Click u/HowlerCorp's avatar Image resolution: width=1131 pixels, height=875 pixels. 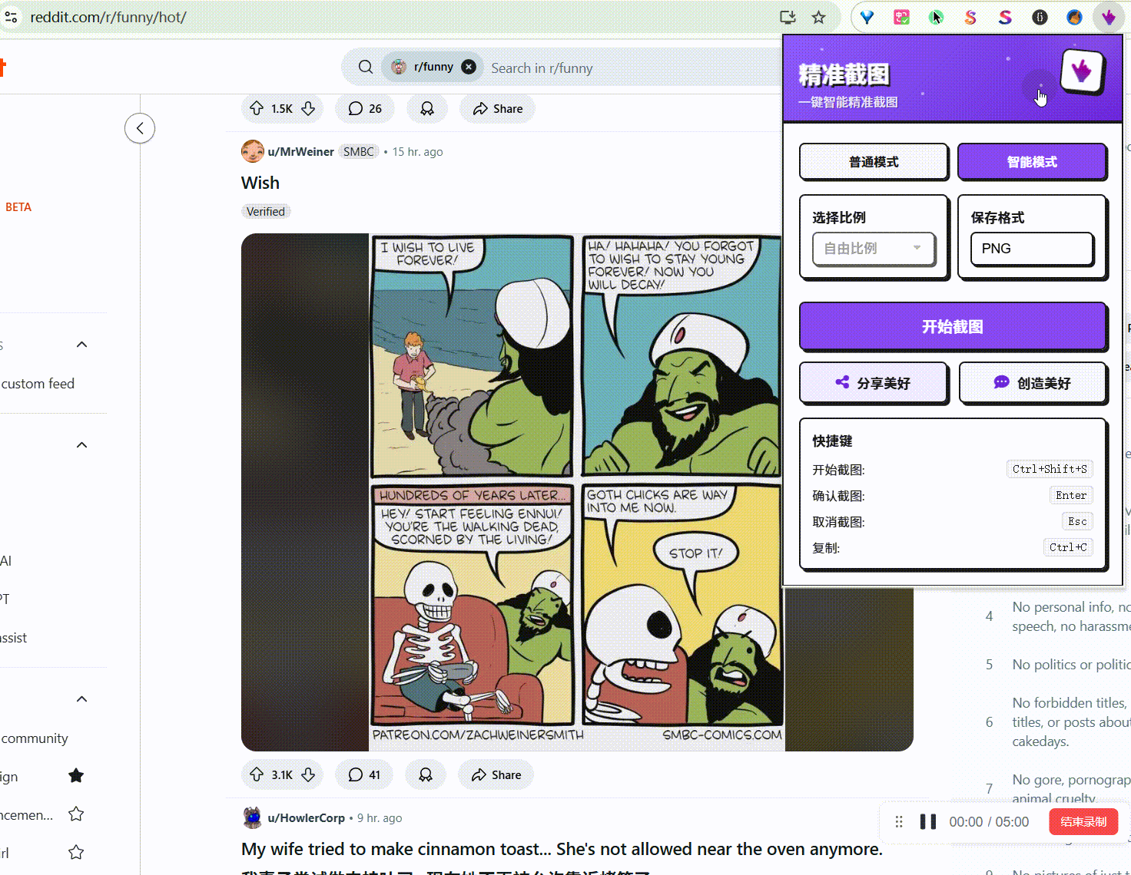(252, 817)
